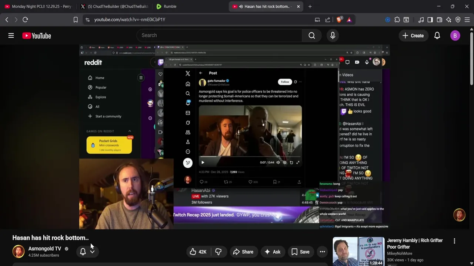Open the Brave Rewards triangle icon
474x266 pixels.
tap(349, 20)
